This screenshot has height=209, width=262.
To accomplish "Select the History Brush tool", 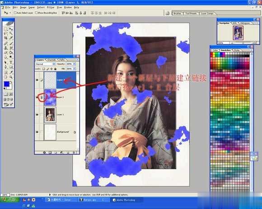I will pyautogui.click(x=11, y=48).
